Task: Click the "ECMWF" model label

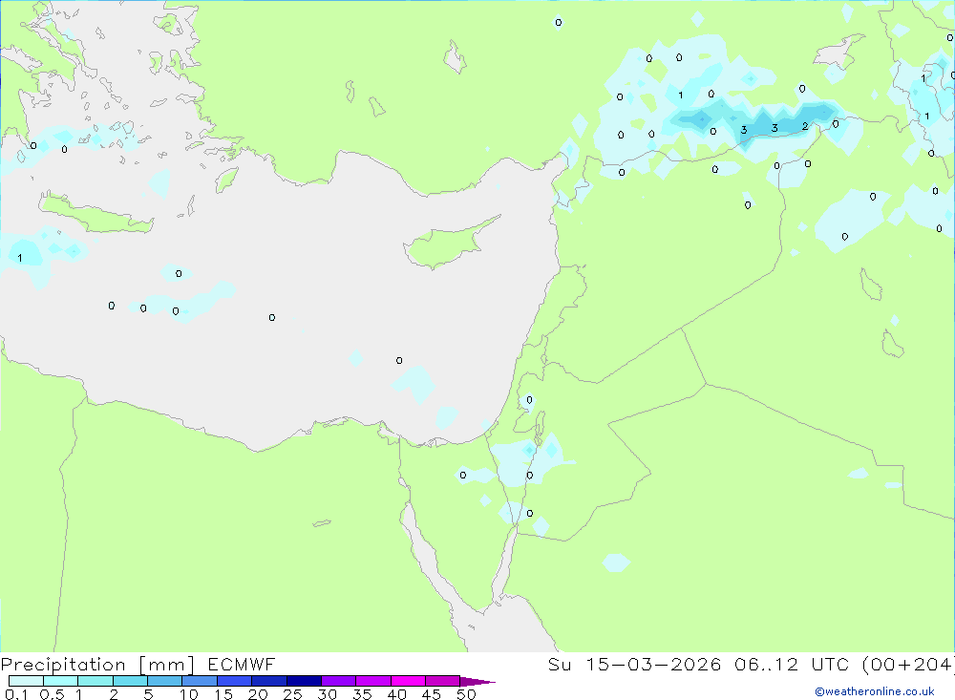Action: [242, 664]
